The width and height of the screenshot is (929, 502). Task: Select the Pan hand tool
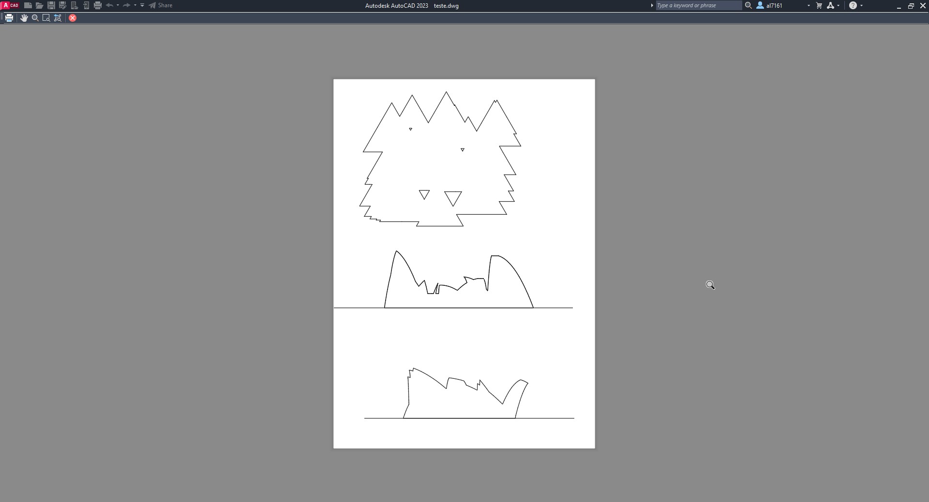pyautogui.click(x=24, y=18)
